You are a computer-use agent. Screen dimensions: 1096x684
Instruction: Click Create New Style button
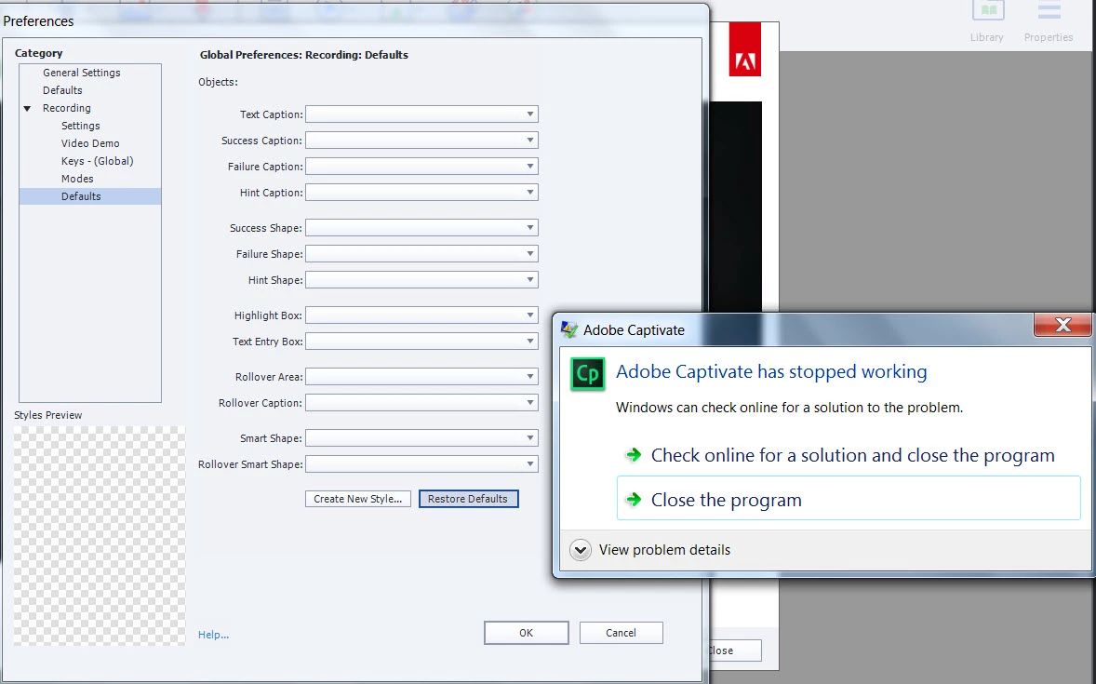click(358, 499)
